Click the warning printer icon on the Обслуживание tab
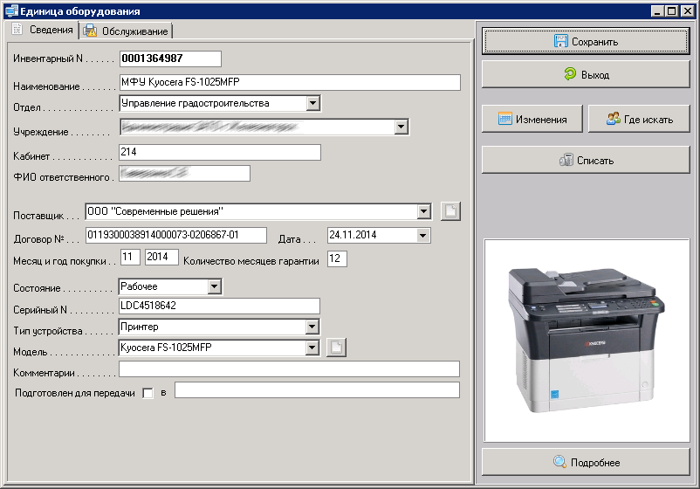The image size is (700, 489). tap(90, 31)
